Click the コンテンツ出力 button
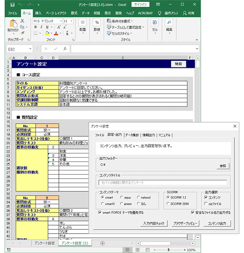This screenshot has width=244, height=253. 217,223
